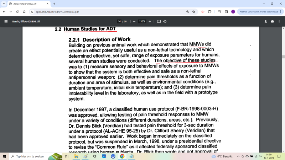Viewport: 285px width, 160px height.
Task: Open Google Chrome taskbar icon
Action: [x=122, y=156]
